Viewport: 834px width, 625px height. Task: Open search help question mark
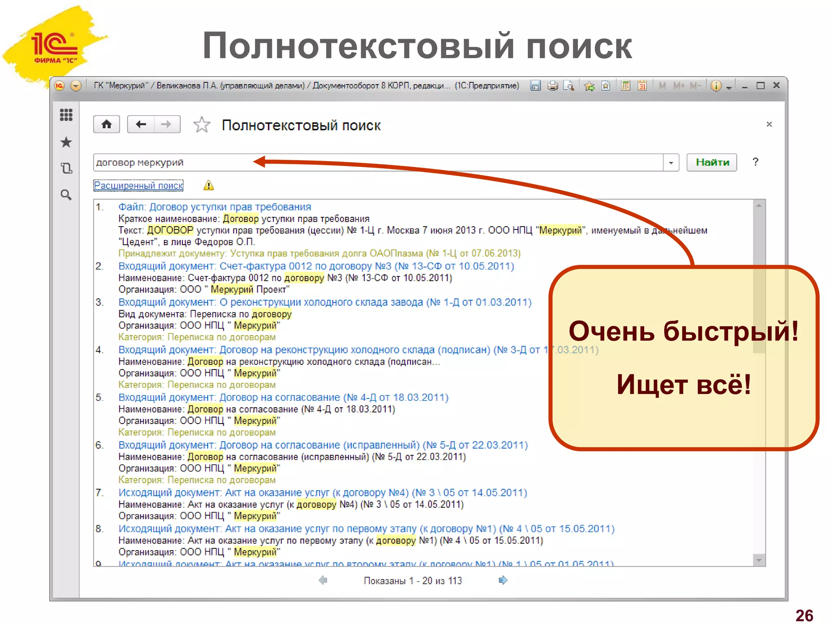755,162
